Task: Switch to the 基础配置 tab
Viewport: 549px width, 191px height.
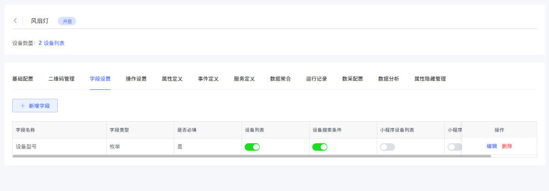Action: 23,79
